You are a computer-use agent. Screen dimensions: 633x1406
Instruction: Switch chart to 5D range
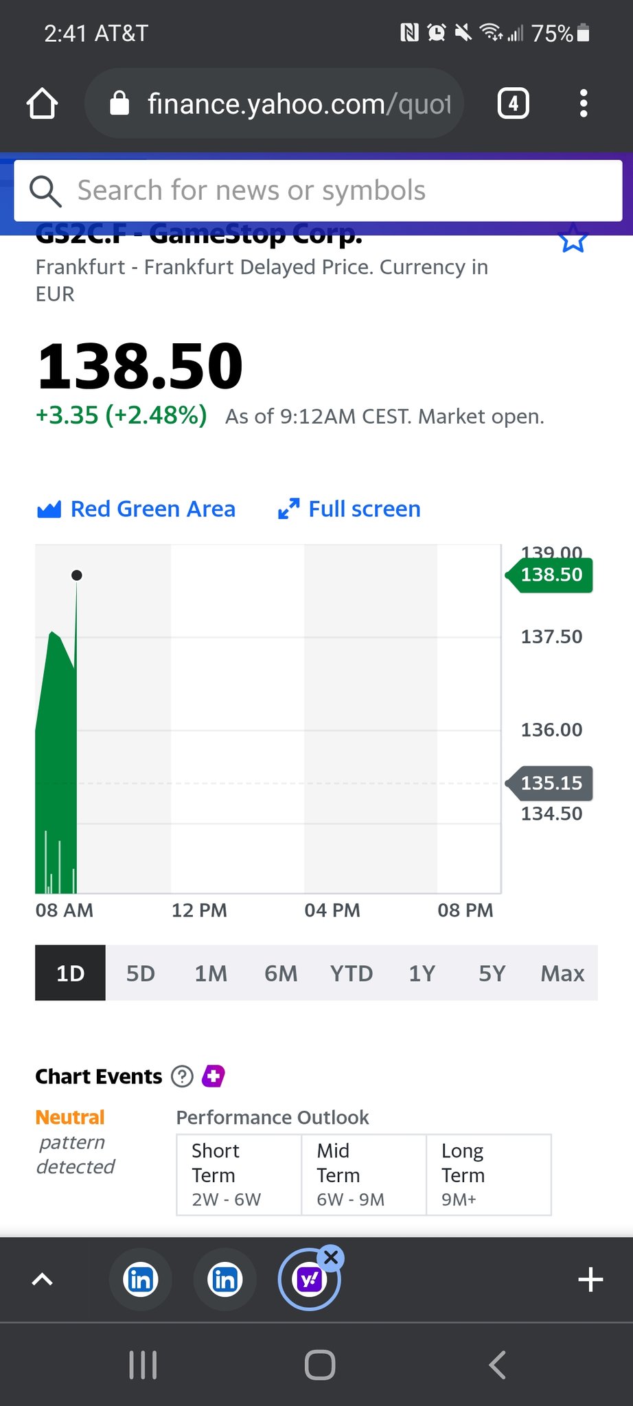click(140, 973)
